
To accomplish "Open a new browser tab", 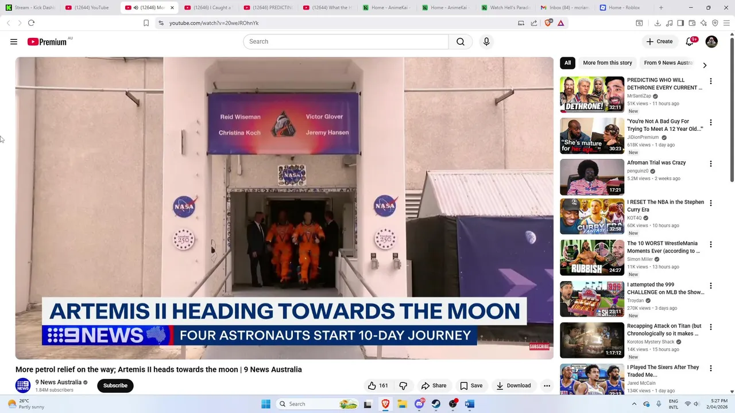I will coord(661,7).
